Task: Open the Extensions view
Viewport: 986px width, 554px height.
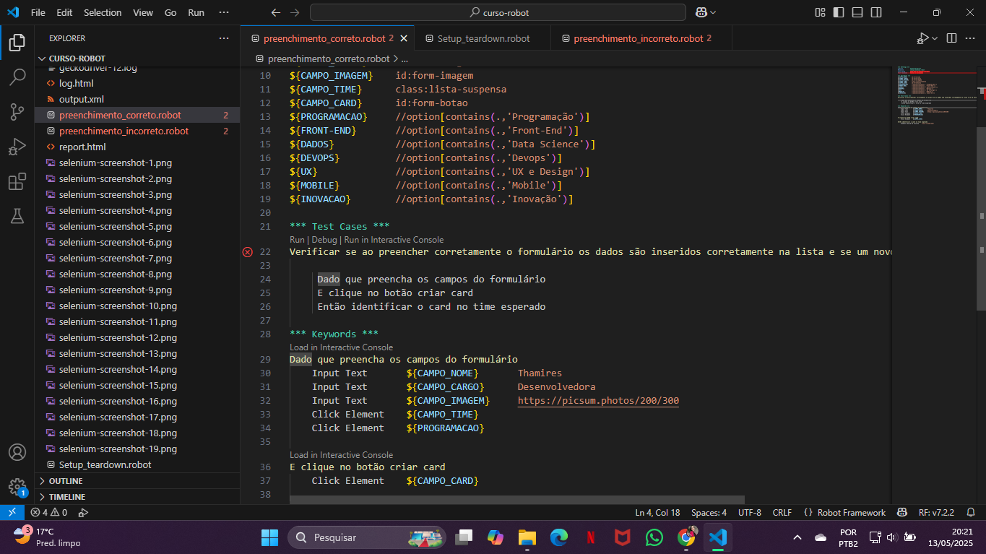Action: click(x=17, y=181)
